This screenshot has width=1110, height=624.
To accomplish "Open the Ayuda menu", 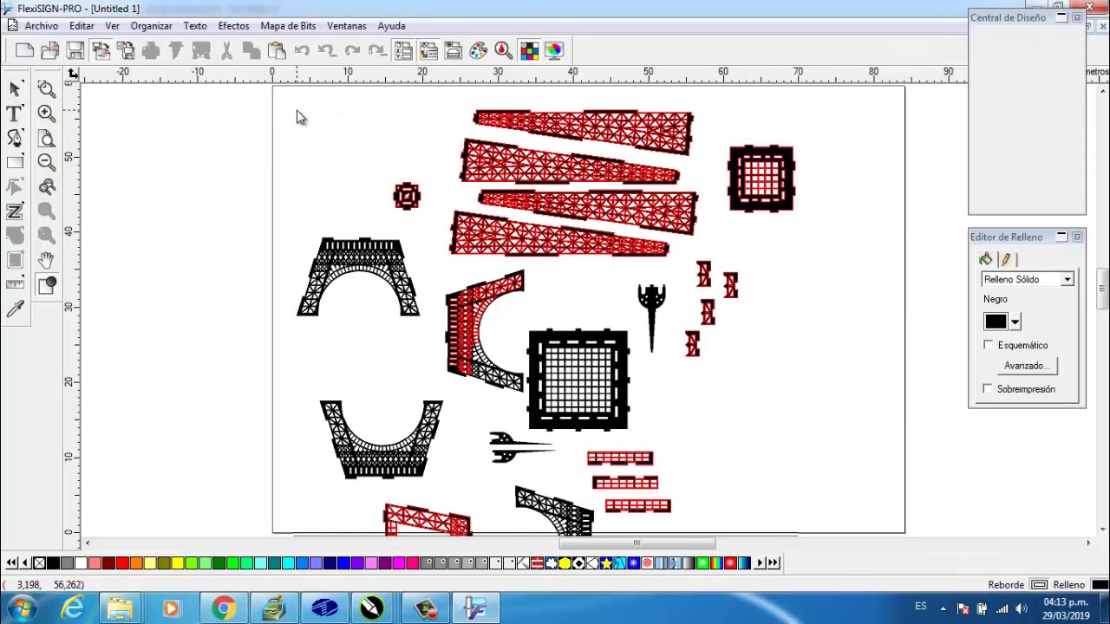I will (x=391, y=26).
